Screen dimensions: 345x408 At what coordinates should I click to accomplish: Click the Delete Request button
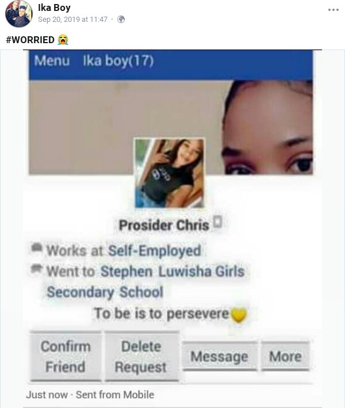coord(141,356)
